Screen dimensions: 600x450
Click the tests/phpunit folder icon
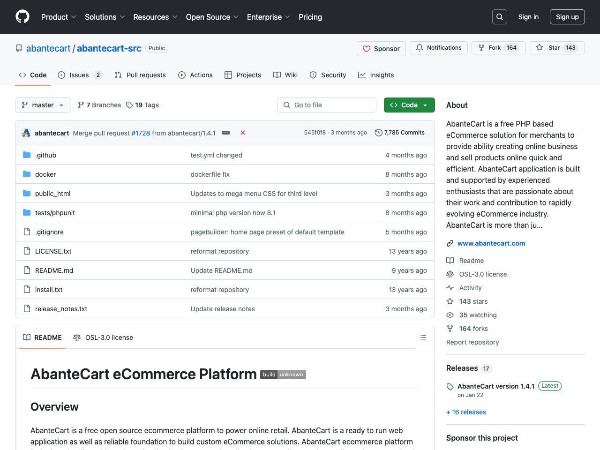[x=27, y=213]
